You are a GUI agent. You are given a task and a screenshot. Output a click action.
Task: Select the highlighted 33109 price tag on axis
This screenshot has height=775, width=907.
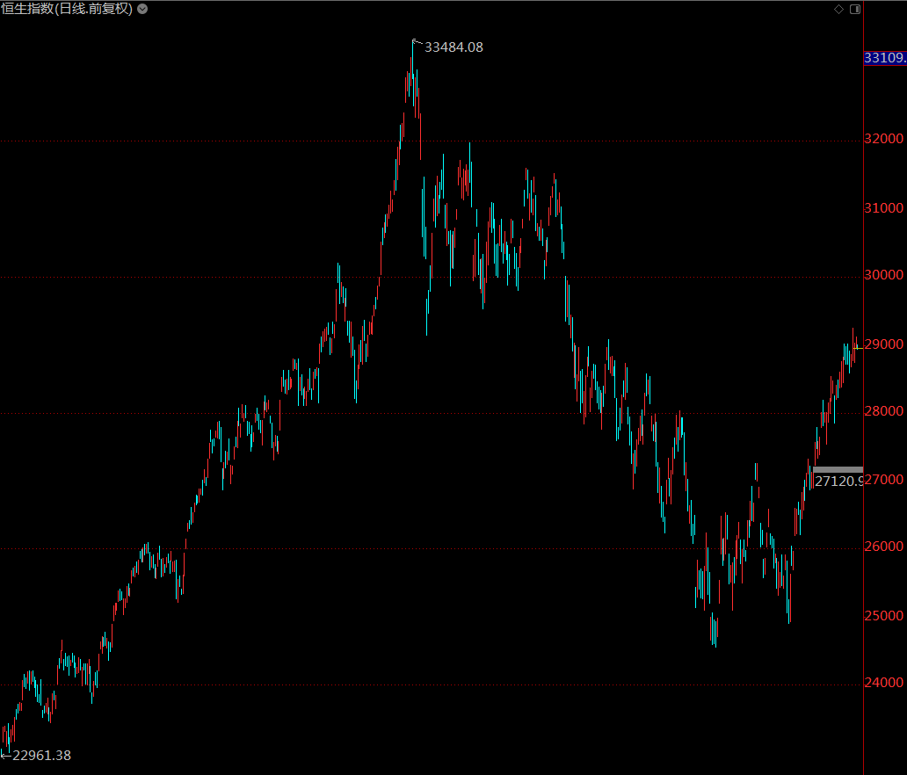885,58
